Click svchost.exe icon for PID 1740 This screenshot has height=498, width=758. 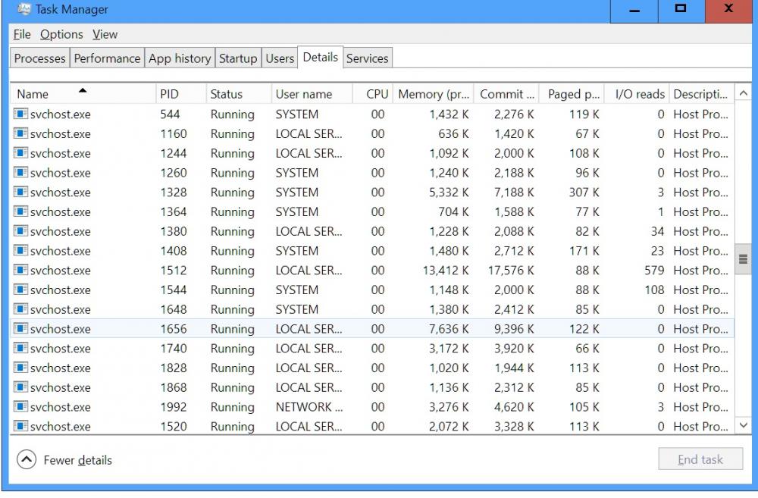(x=20, y=348)
